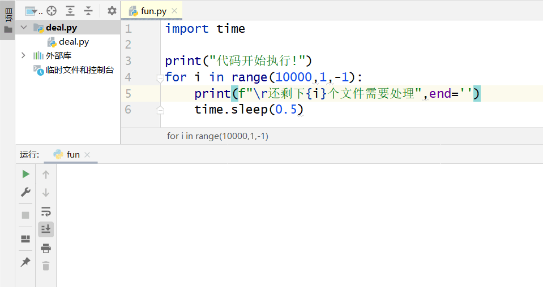Collapse the deal.py root folder
The height and width of the screenshot is (287, 543).
coord(23,27)
